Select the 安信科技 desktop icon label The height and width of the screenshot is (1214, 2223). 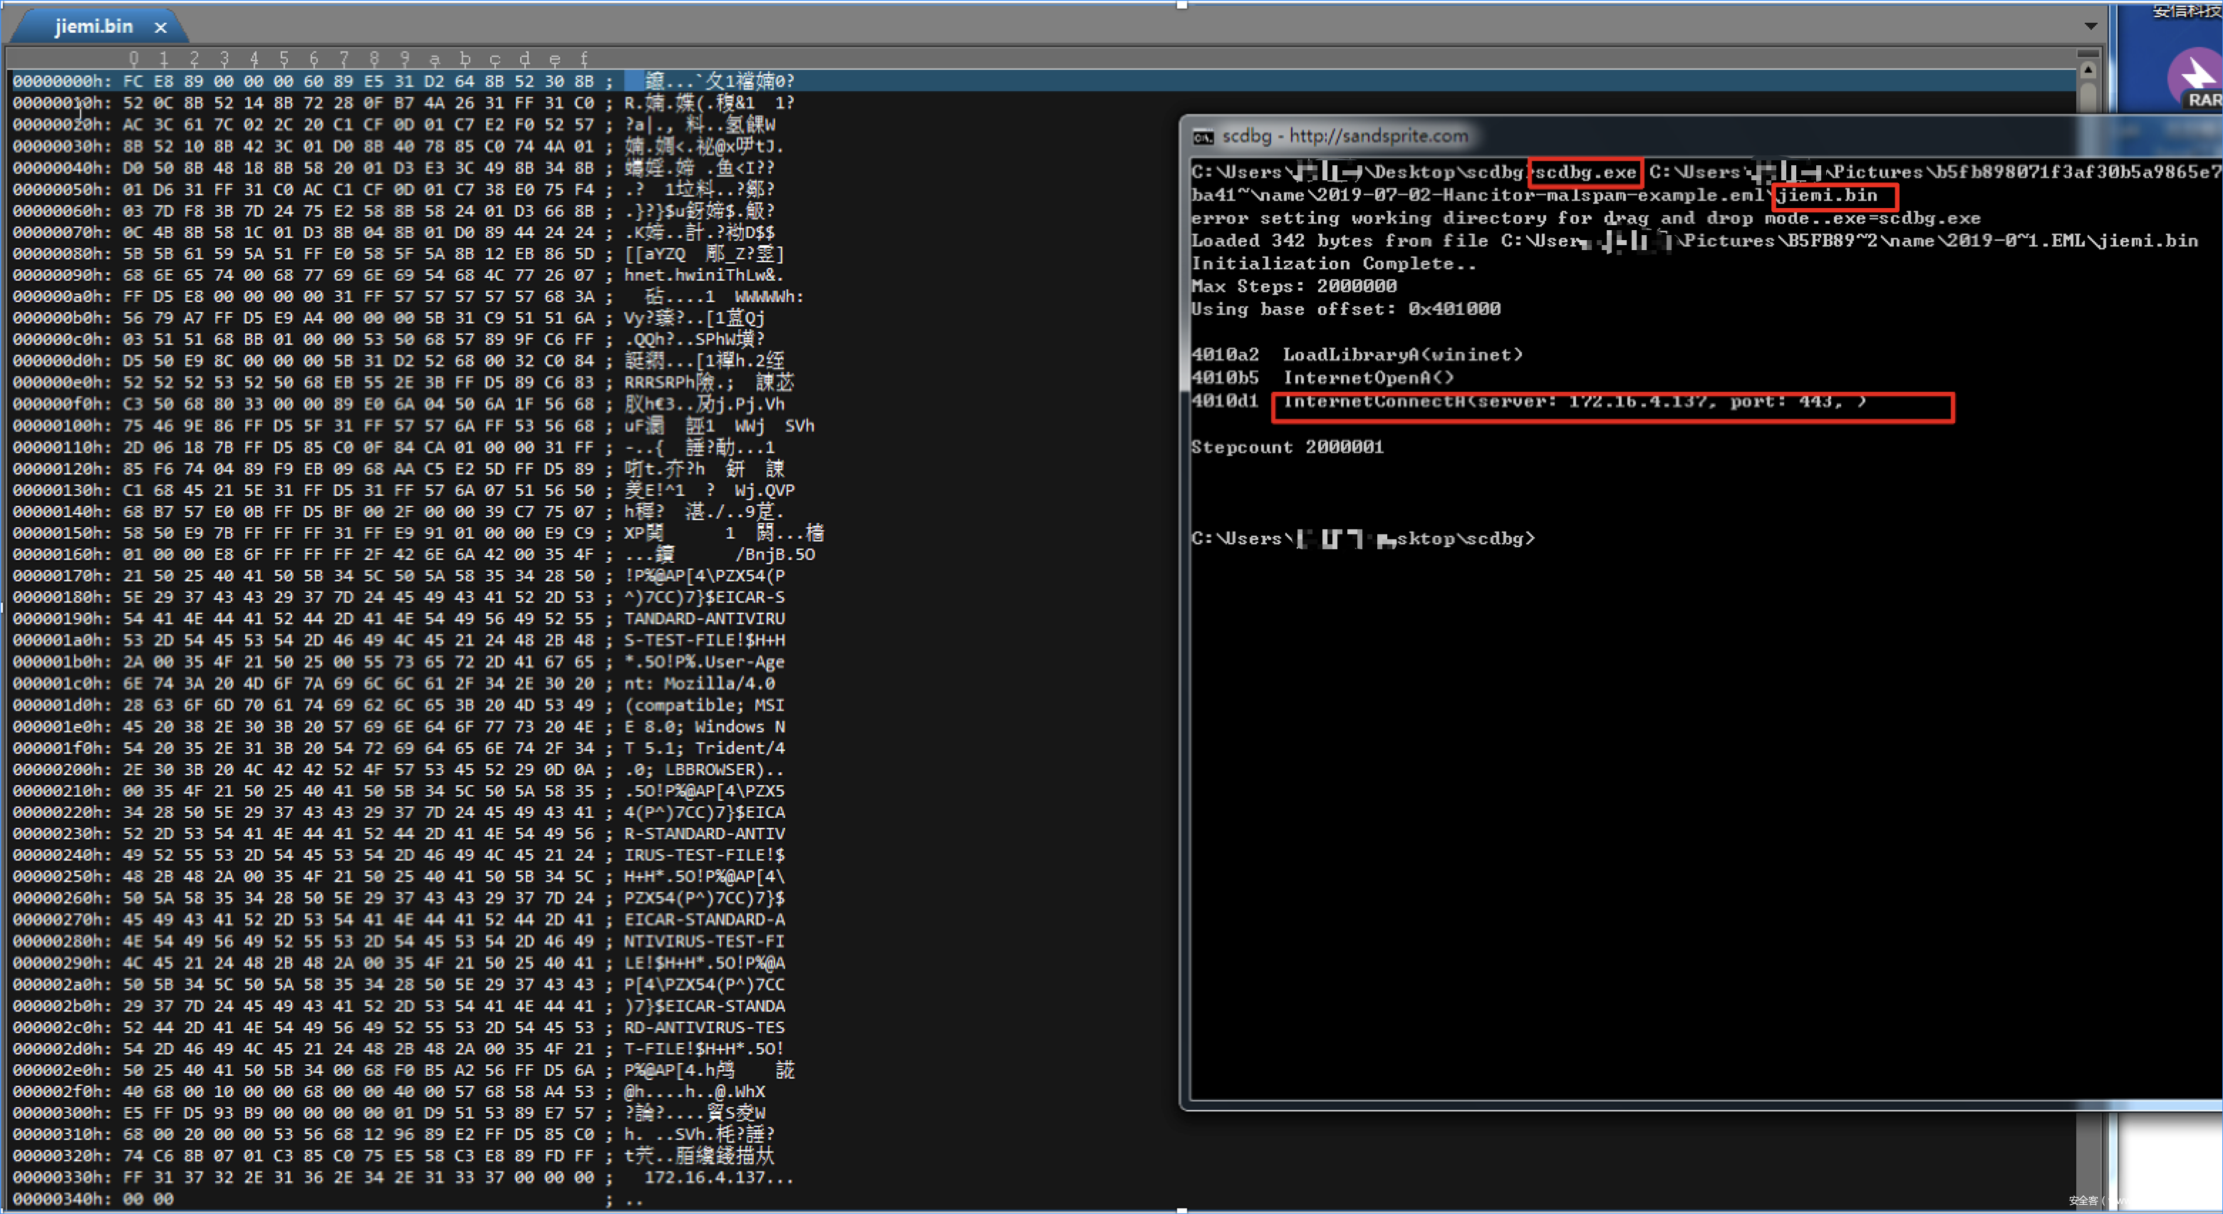tap(2187, 11)
